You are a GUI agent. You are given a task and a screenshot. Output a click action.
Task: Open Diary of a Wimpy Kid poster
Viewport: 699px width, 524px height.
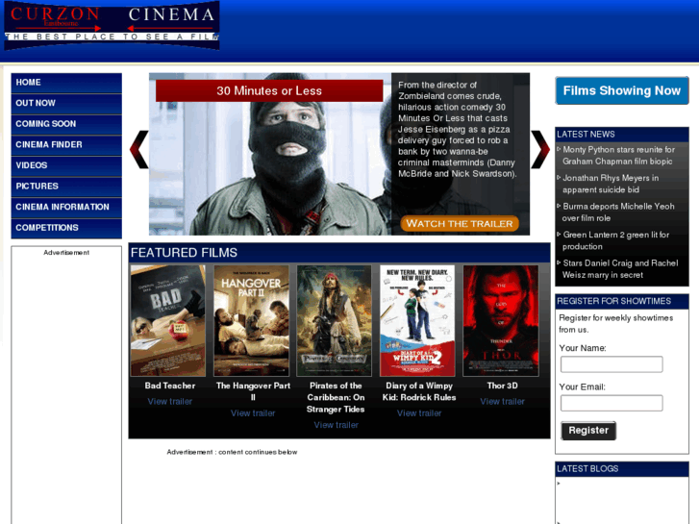click(x=417, y=320)
